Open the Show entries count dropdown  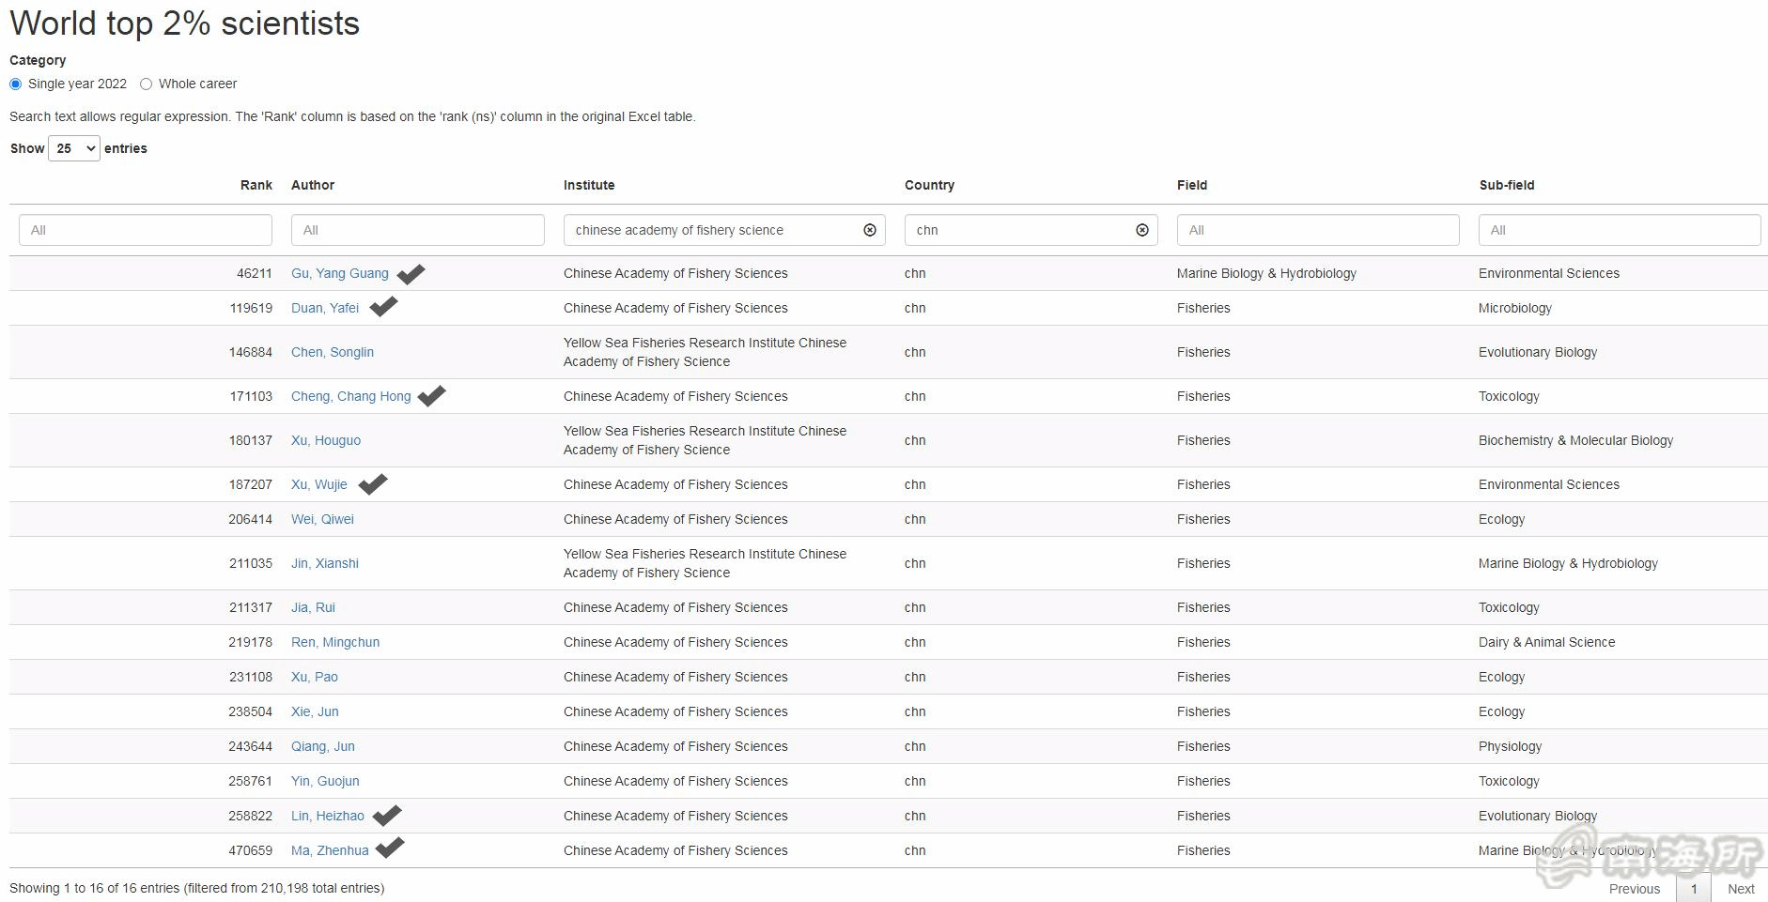(74, 148)
